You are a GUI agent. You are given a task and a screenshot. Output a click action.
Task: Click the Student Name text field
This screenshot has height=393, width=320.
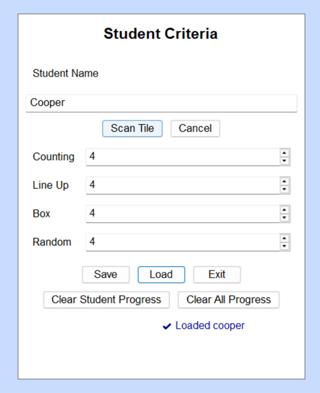tap(161, 103)
